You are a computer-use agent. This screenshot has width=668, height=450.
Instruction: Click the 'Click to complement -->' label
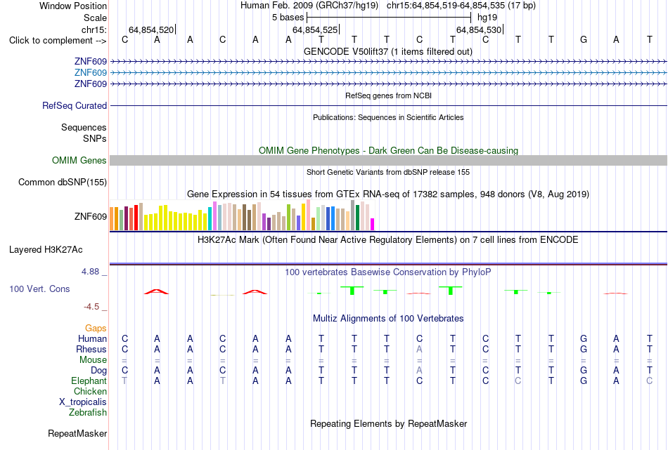click(58, 41)
